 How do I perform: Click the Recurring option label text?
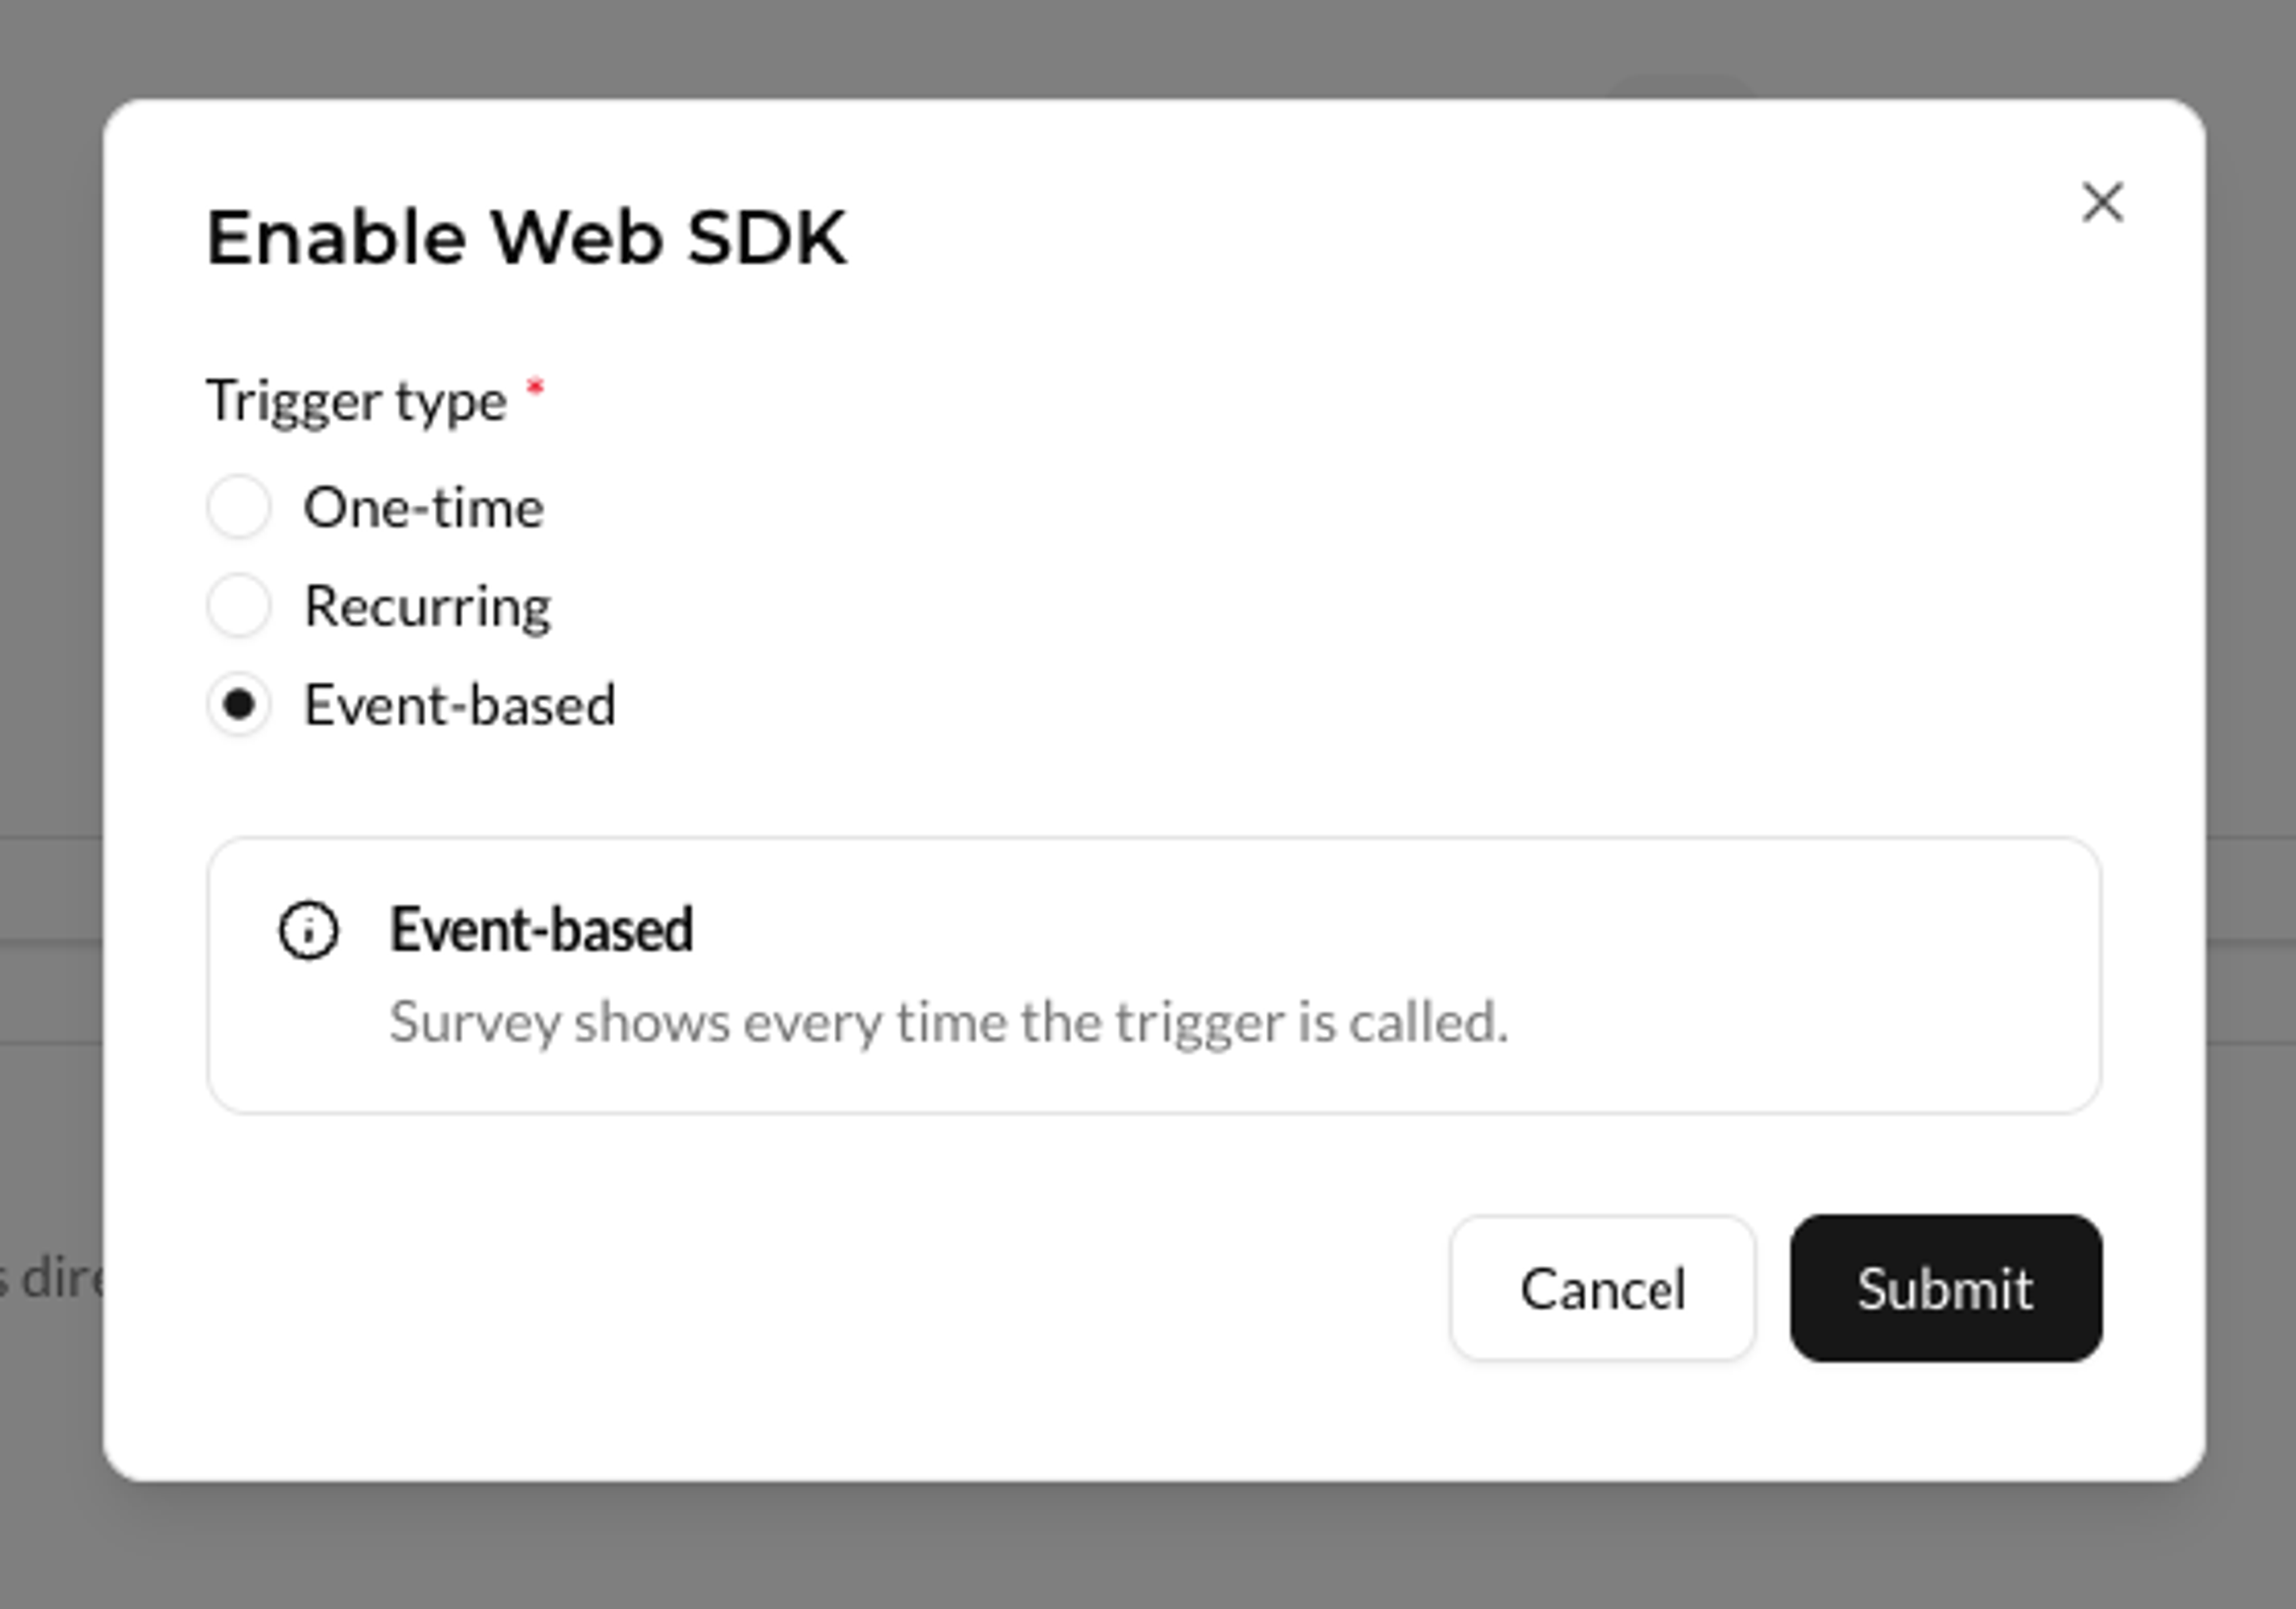coord(427,606)
